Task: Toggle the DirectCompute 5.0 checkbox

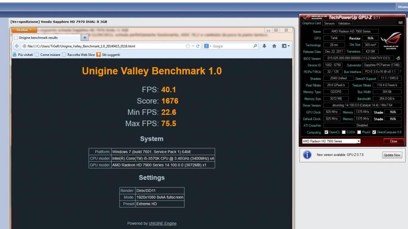Action: coord(374,132)
